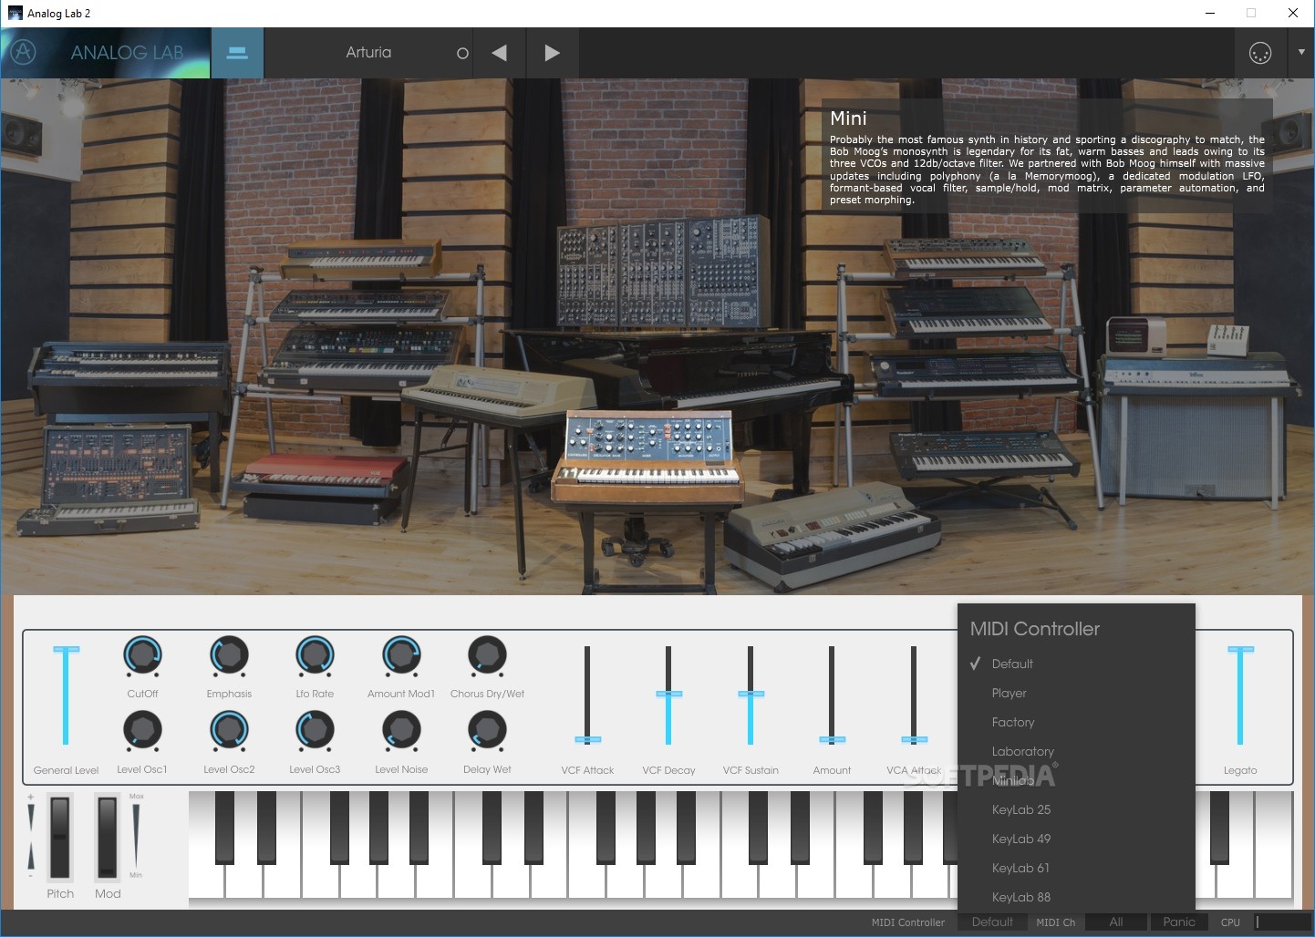Image resolution: width=1315 pixels, height=937 pixels.
Task: Click the Arturia logo icon
Action: tap(24, 52)
